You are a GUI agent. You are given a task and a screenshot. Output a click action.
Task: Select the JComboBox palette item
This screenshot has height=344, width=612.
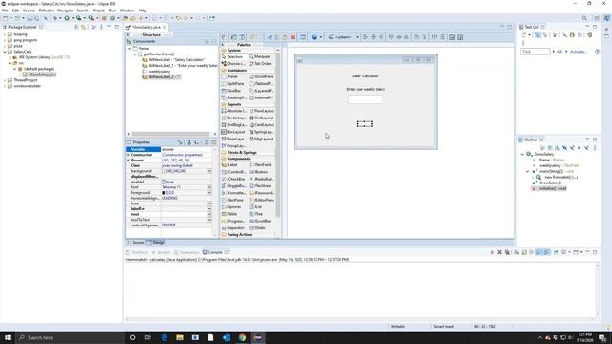pos(233,172)
